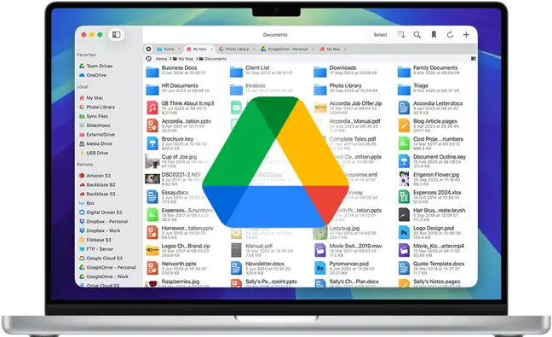This screenshot has height=337, width=552.
Task: Click the circular refresh icon
Action: tap(450, 34)
